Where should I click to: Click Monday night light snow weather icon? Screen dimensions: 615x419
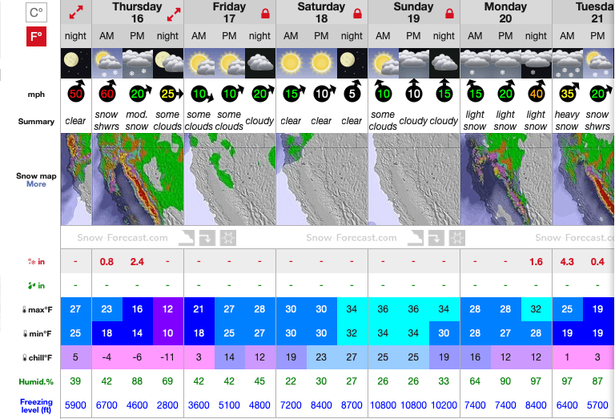tap(537, 63)
